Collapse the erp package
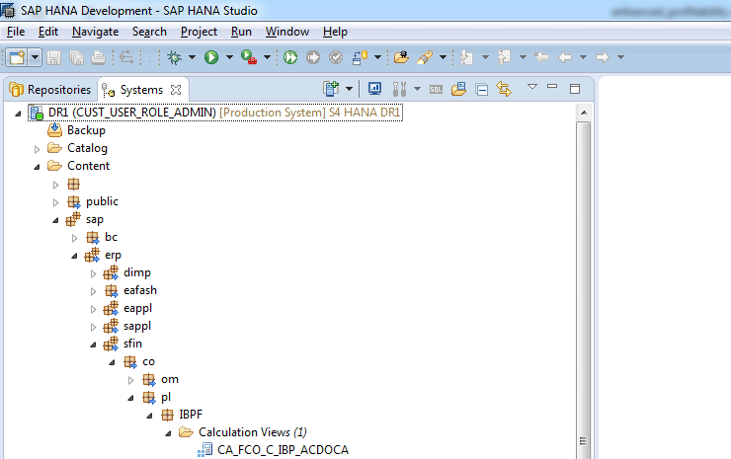 tap(74, 256)
